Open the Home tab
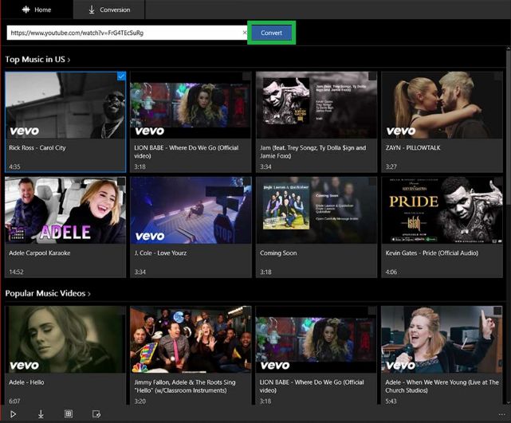 [37, 10]
